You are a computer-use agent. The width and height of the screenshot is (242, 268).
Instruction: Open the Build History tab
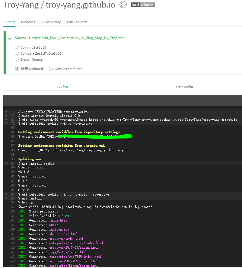click(x=51, y=22)
